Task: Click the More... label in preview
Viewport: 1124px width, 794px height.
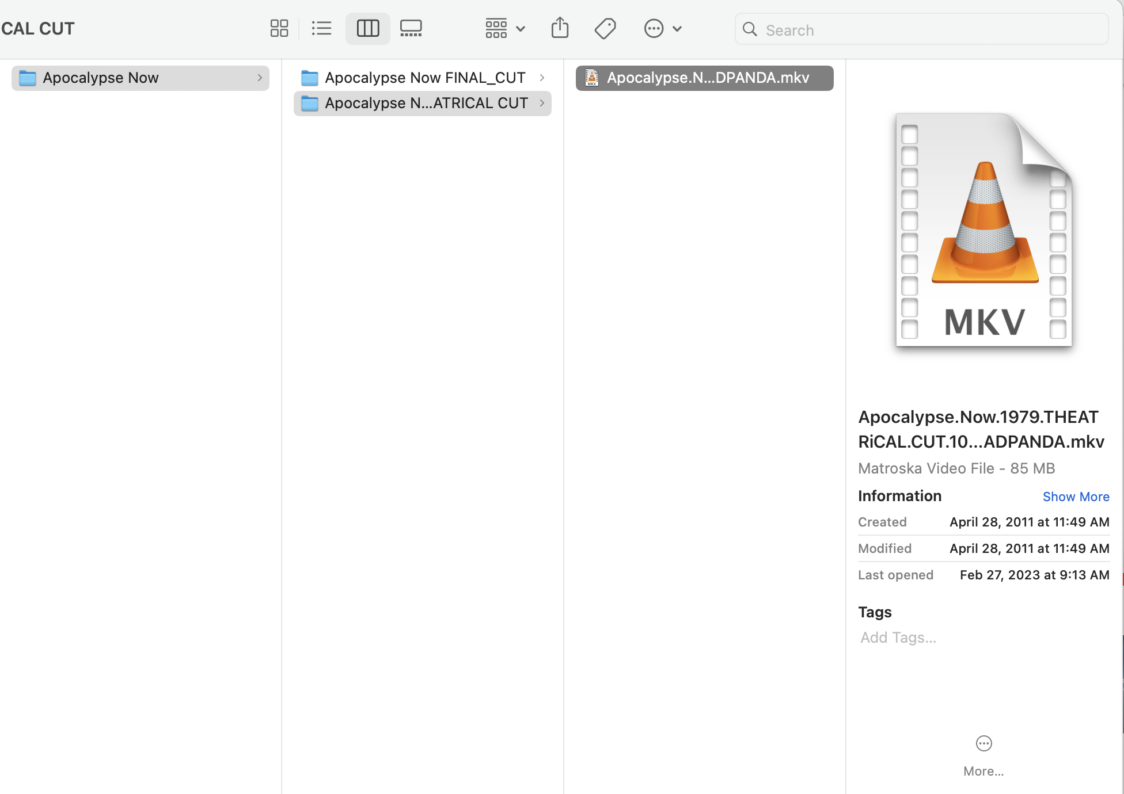Action: point(983,771)
